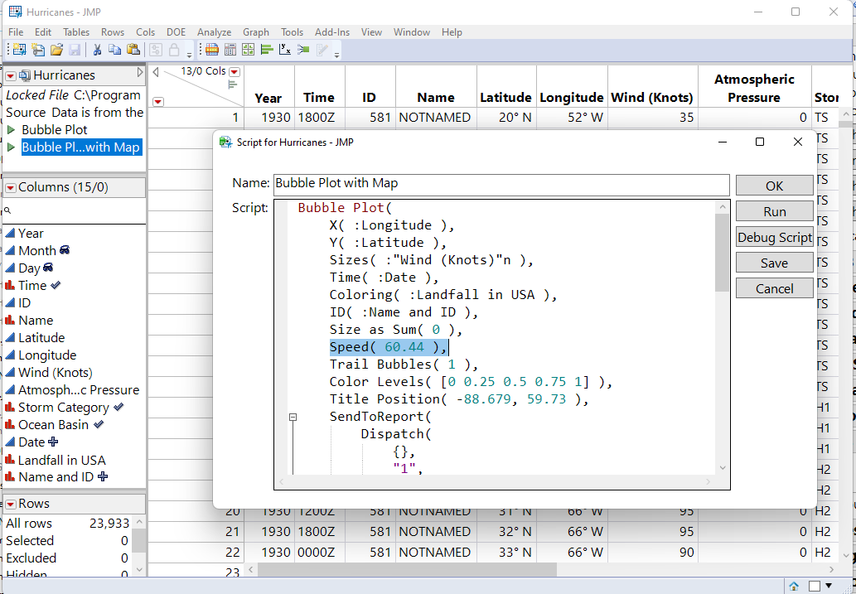Create a new data table
This screenshot has width=856, height=594.
tap(18, 50)
